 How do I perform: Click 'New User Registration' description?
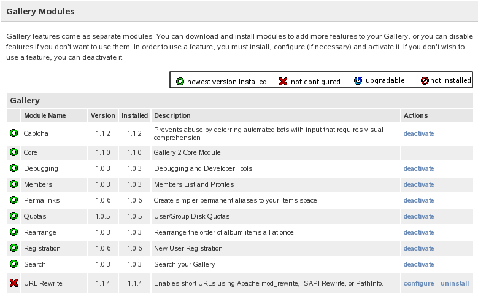click(188, 248)
